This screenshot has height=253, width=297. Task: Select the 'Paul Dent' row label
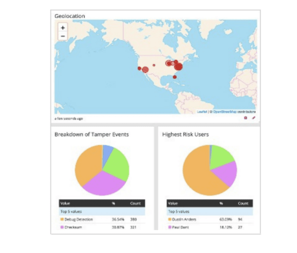point(180,227)
